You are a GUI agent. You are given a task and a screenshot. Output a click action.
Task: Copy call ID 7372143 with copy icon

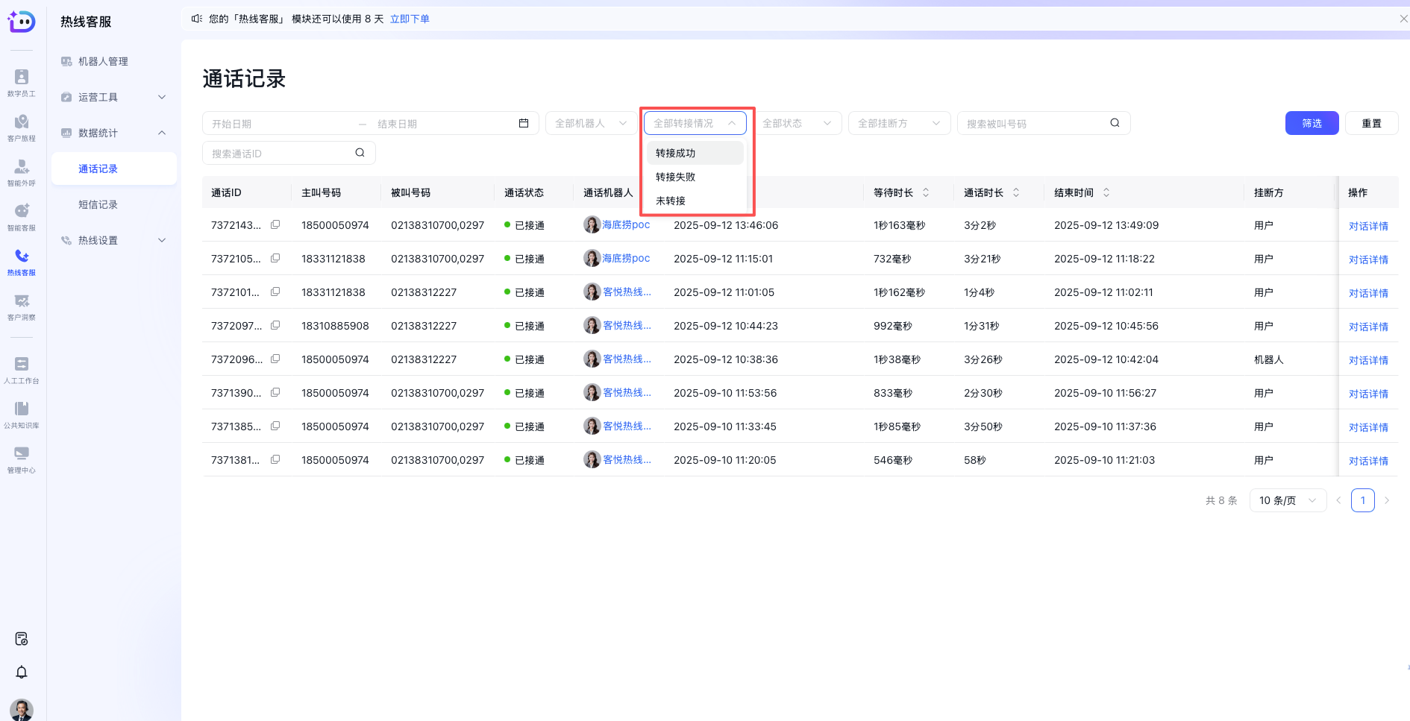pyautogui.click(x=275, y=224)
